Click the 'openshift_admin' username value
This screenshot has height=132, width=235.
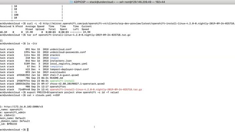click(x=15, y=113)
